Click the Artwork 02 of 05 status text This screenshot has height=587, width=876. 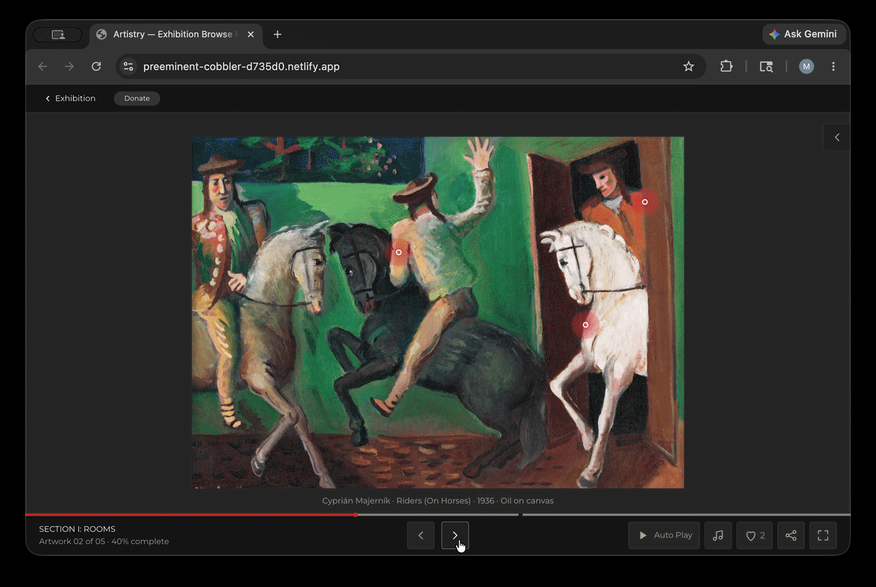coord(104,541)
